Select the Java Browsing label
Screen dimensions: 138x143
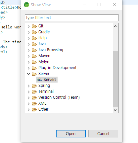point(51,50)
